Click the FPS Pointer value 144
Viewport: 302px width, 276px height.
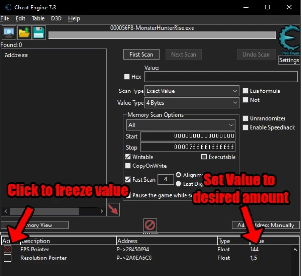tap(254, 250)
